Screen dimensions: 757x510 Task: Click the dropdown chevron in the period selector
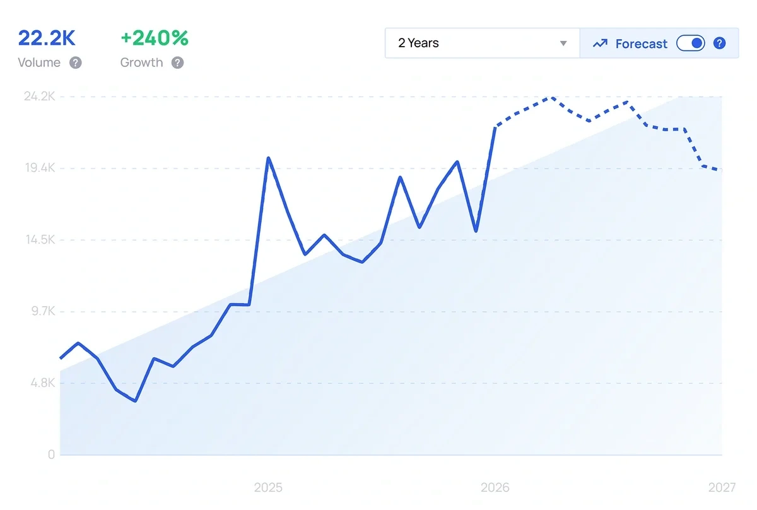562,43
